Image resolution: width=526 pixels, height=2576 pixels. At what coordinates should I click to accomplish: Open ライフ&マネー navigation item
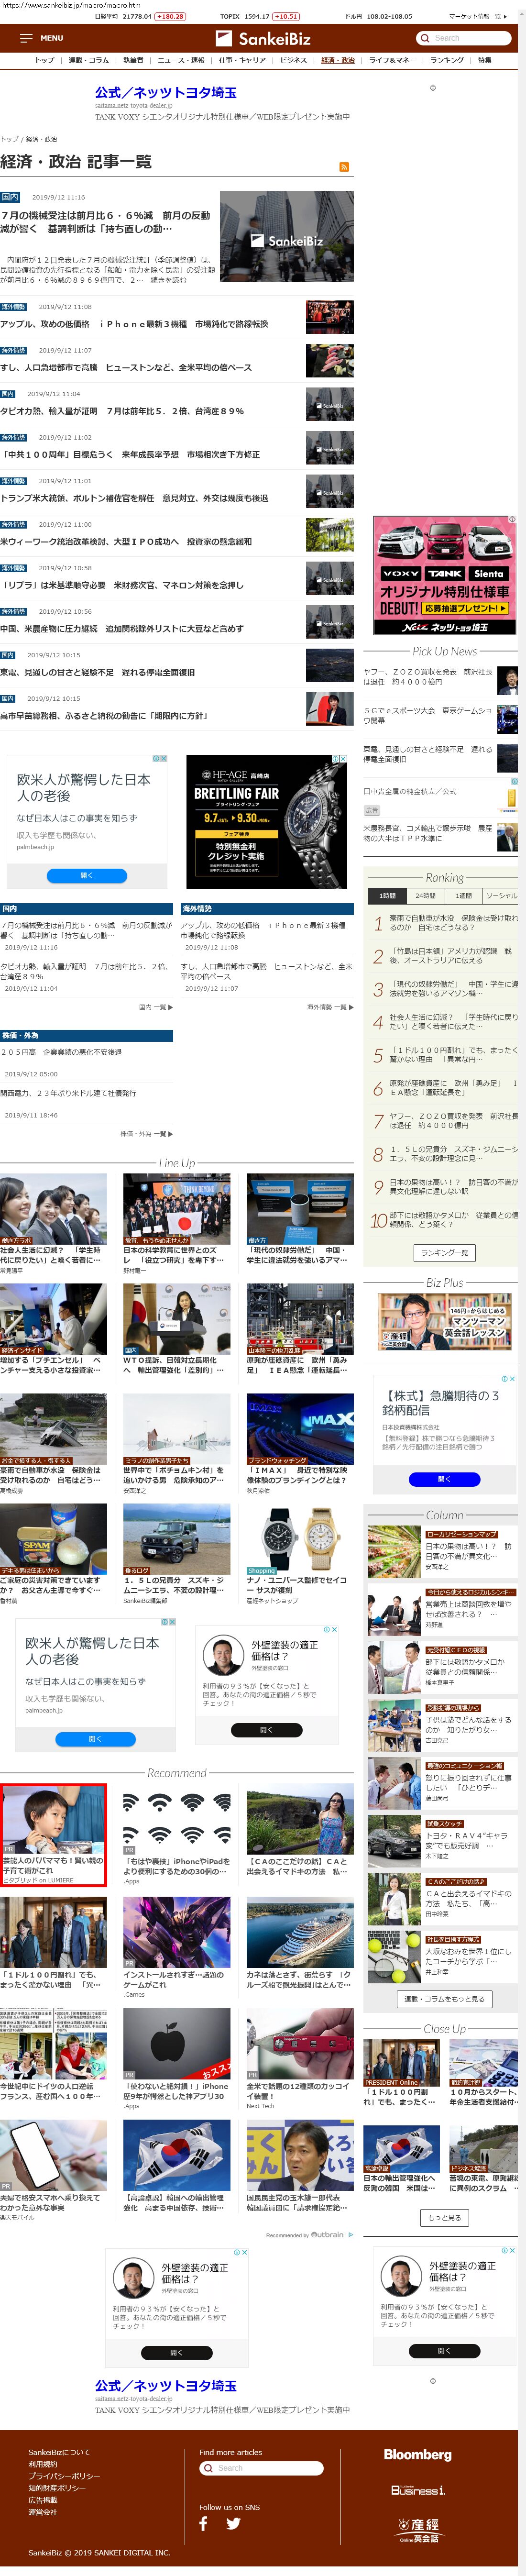[x=392, y=60]
